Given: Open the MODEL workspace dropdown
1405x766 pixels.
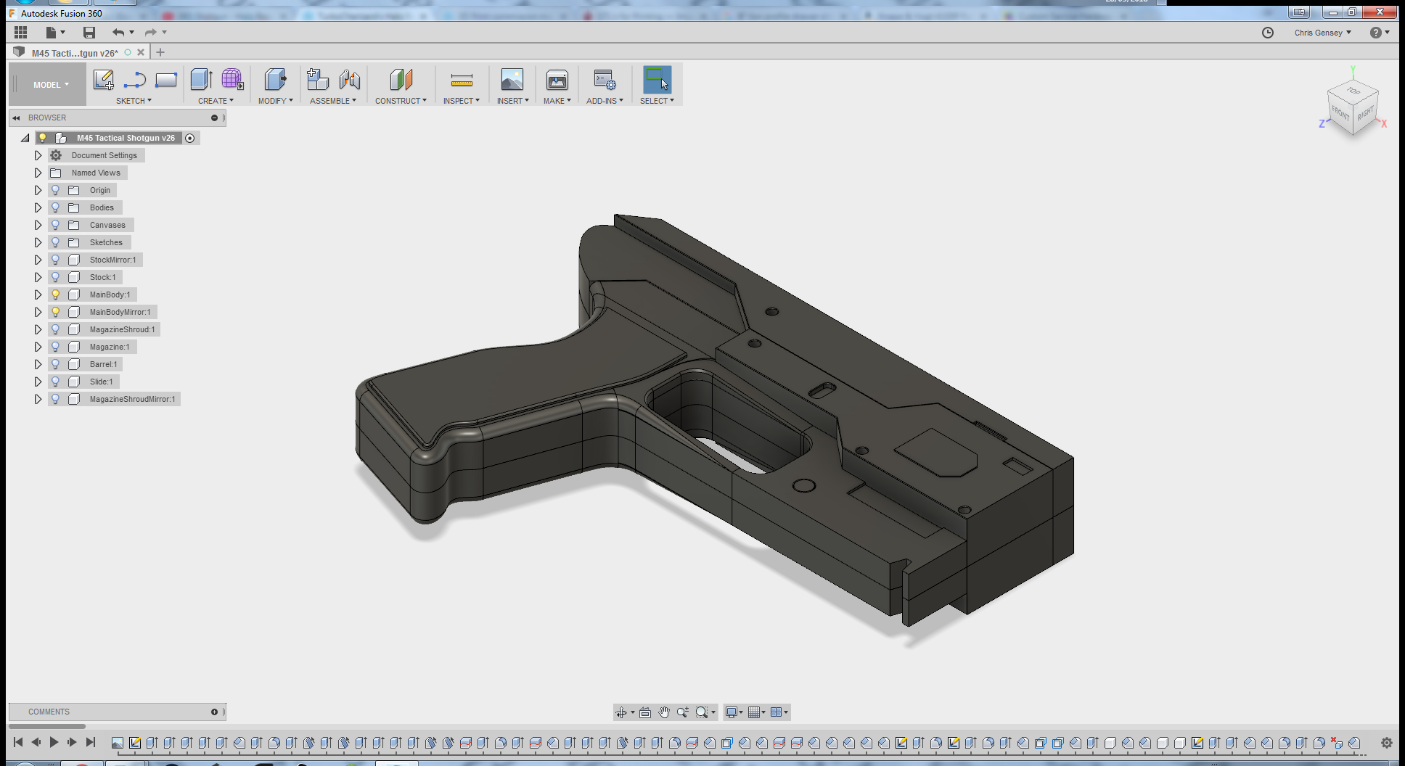Looking at the screenshot, I should tap(50, 85).
